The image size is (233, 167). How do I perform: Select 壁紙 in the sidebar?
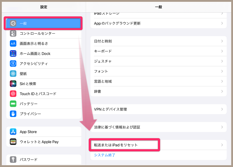[44, 74]
